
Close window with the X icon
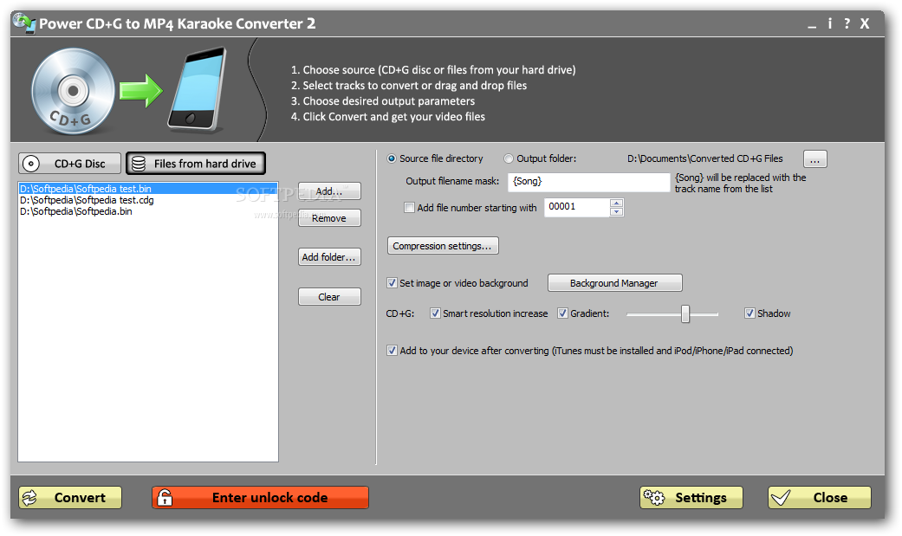865,23
